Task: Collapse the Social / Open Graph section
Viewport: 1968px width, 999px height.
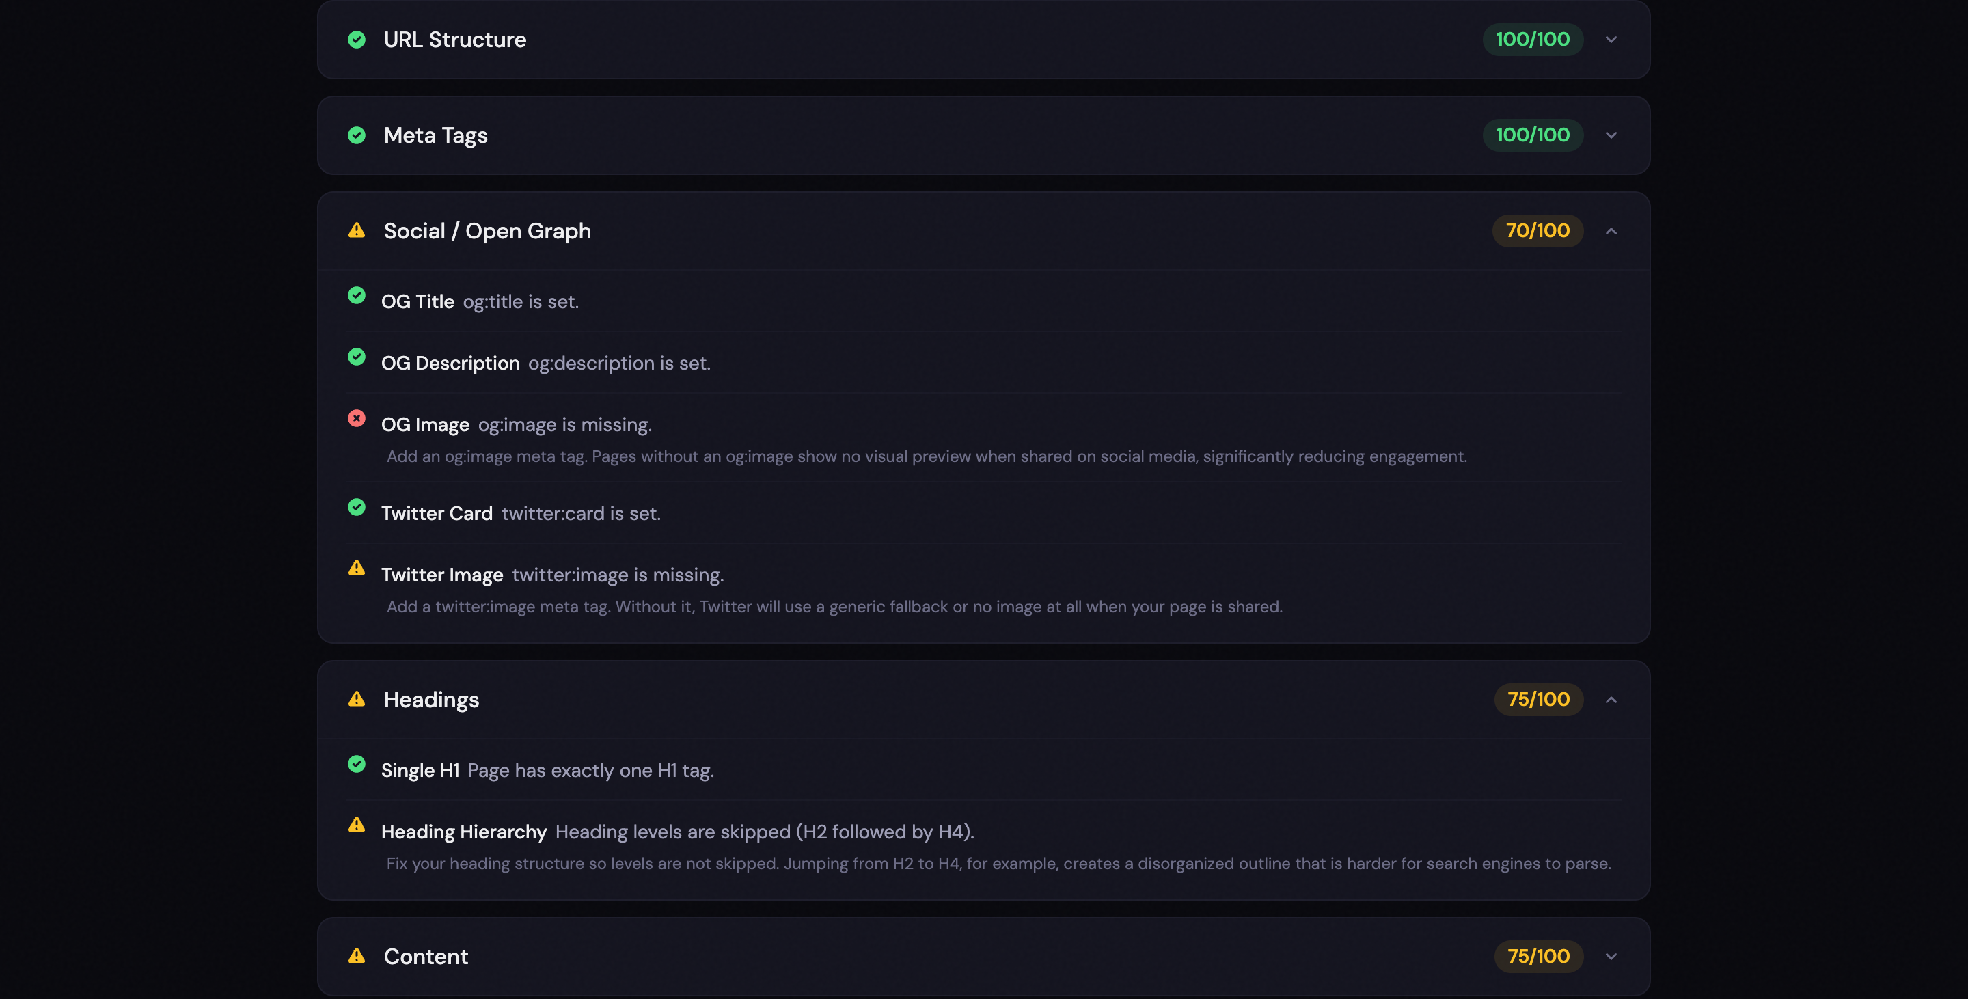Action: (x=1612, y=231)
